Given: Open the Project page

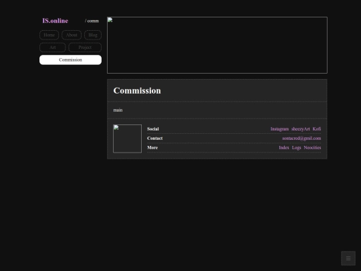Looking at the screenshot, I should [x=85, y=48].
